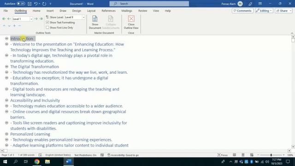Click the pen icon in title bar
This screenshot has width=295, height=166.
250,4
